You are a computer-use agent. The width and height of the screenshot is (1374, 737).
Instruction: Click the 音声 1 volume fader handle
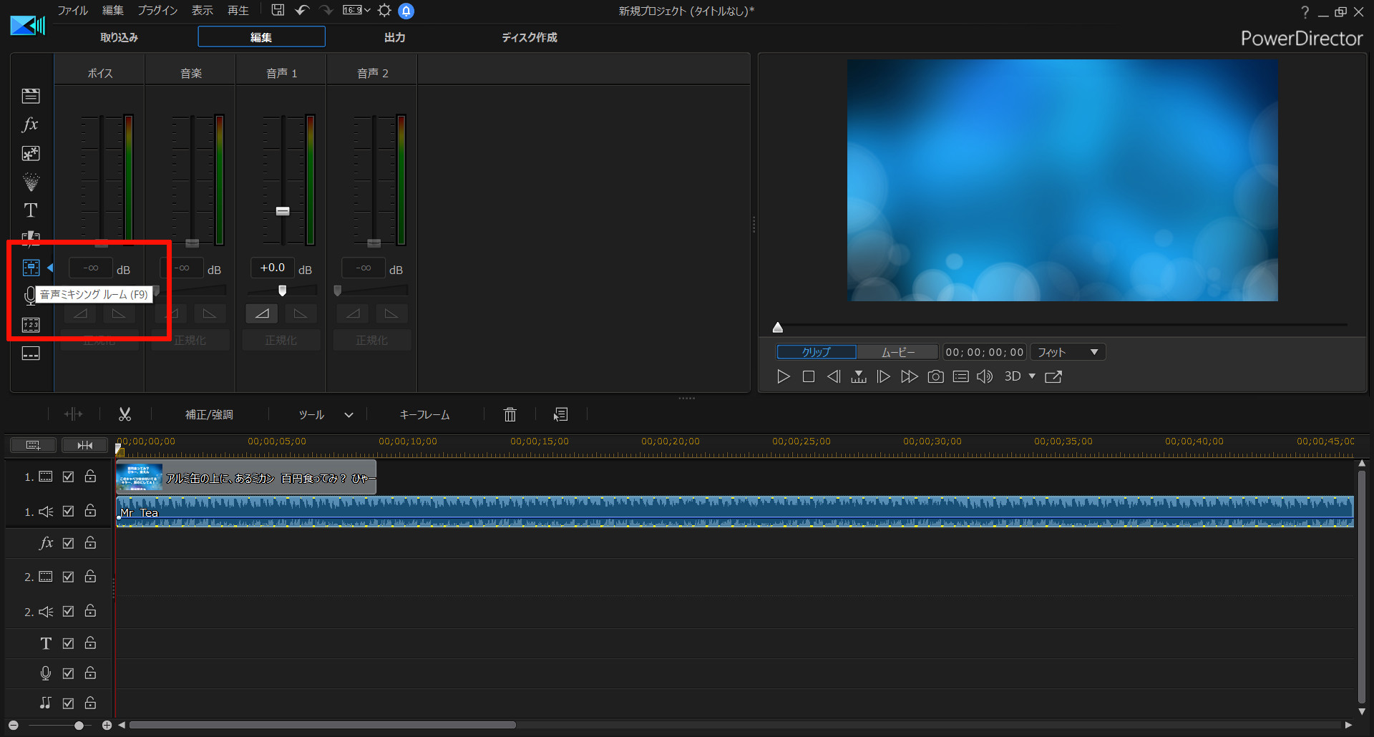point(283,211)
